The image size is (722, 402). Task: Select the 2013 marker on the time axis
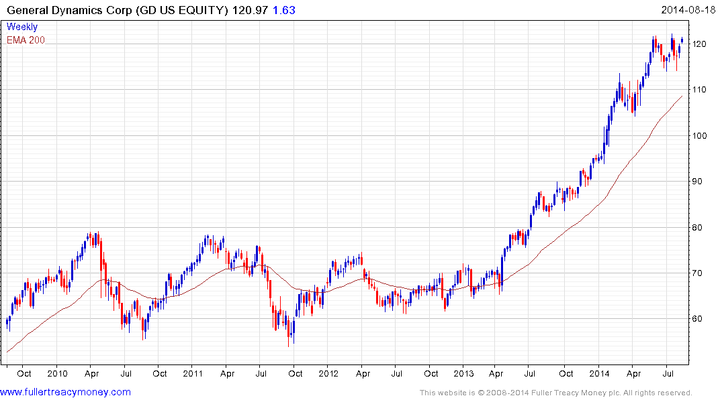click(x=464, y=373)
